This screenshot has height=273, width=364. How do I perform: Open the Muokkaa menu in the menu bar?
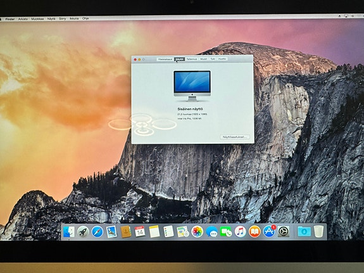click(x=37, y=19)
